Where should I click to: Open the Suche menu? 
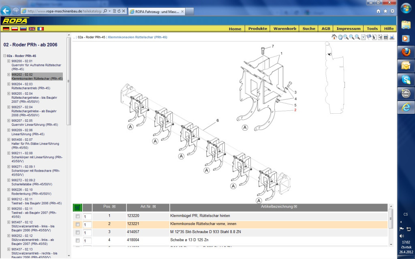[309, 29]
